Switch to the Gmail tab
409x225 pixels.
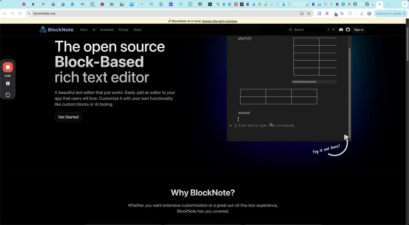click(x=82, y=4)
